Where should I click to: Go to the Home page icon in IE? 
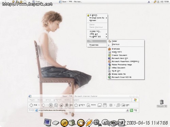[x=62, y=105]
